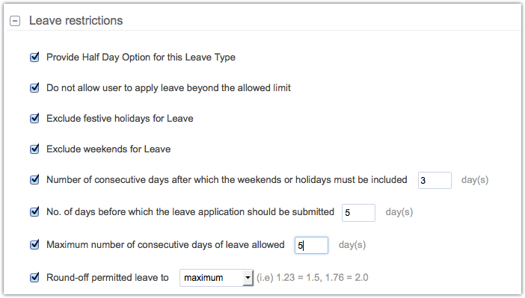
Task: Open the round-off maximum dropdown
Action: [x=216, y=278]
